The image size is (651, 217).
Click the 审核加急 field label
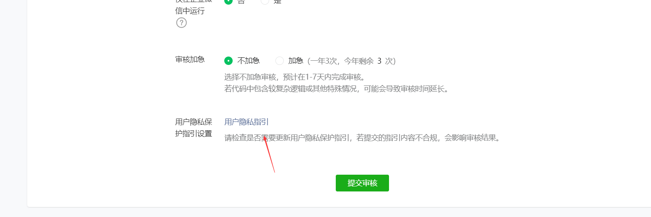pyautogui.click(x=190, y=59)
